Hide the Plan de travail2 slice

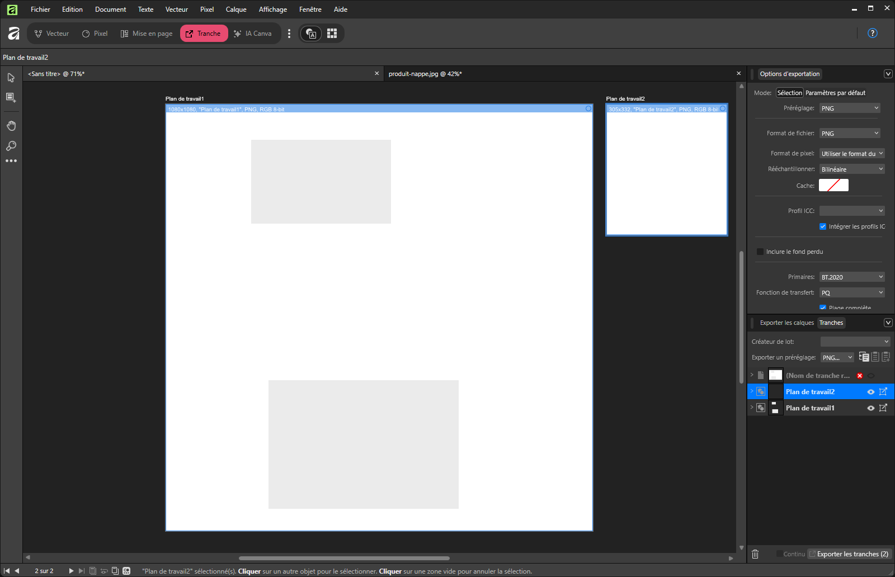[x=871, y=392]
